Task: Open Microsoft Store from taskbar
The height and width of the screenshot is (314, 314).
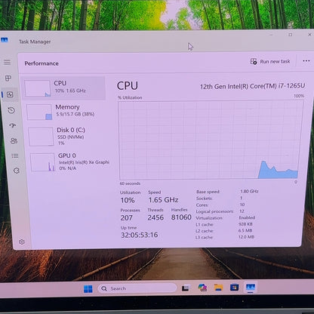Action: (x=234, y=287)
